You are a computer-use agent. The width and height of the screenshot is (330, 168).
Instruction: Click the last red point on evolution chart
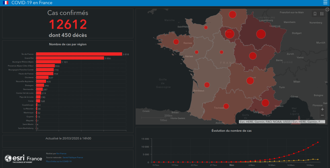(318, 142)
